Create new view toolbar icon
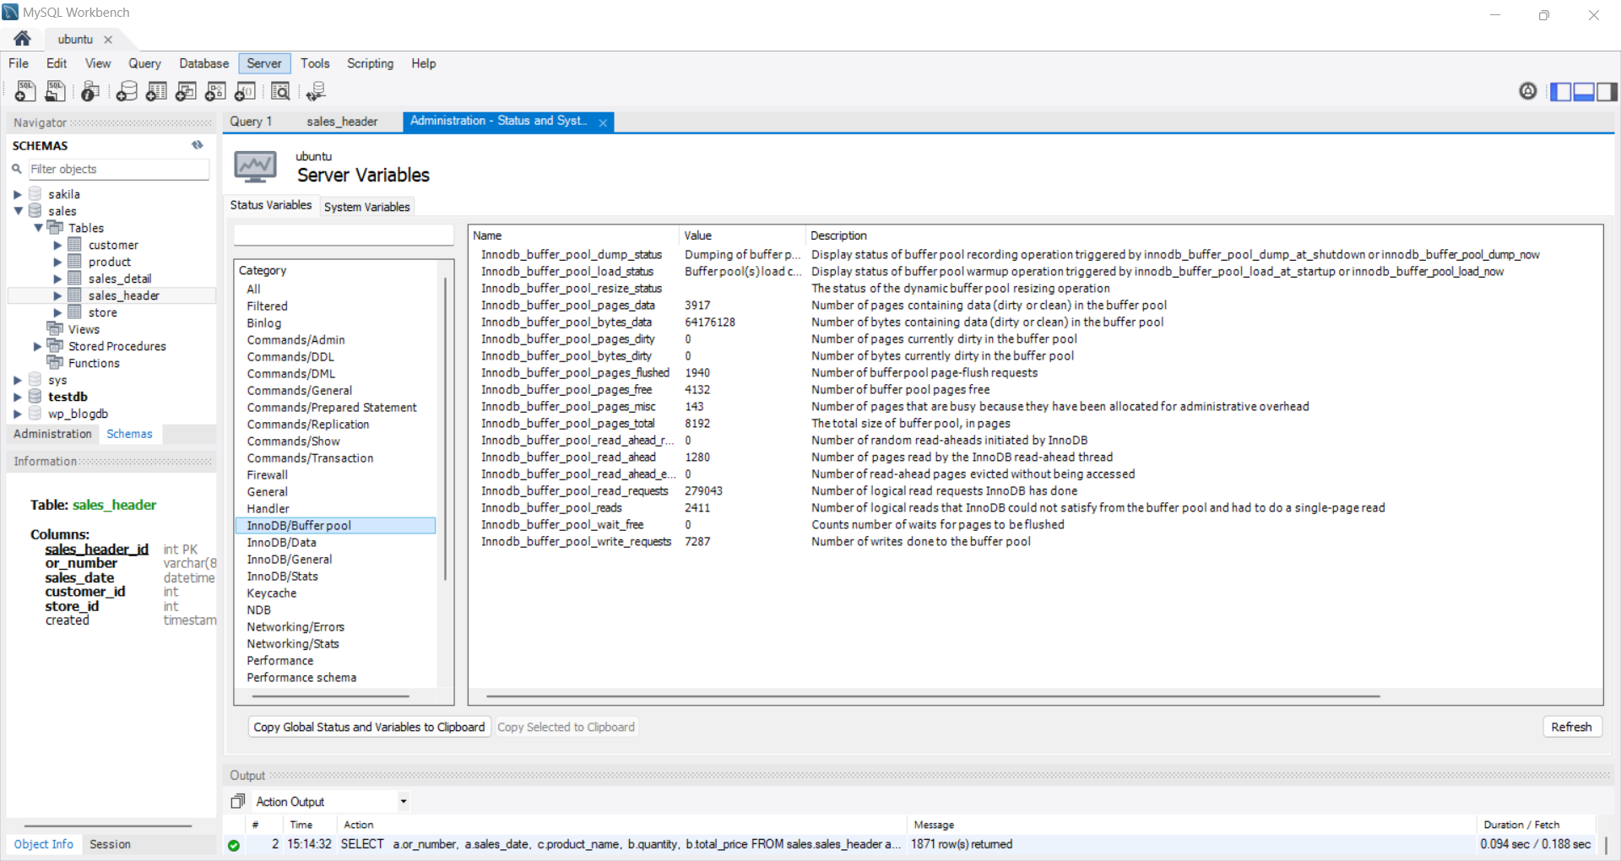 [186, 90]
